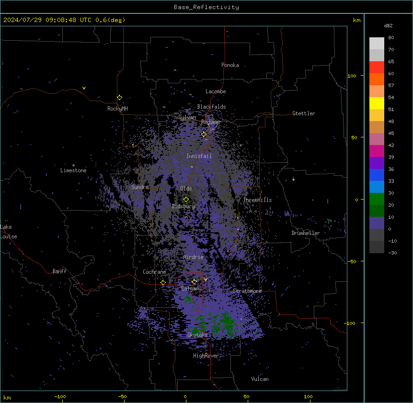Click the Innisfail city label
413x403 pixels.
(199, 156)
